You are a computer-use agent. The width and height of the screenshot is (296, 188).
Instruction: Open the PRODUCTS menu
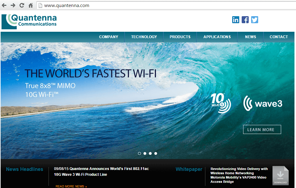pos(180,37)
